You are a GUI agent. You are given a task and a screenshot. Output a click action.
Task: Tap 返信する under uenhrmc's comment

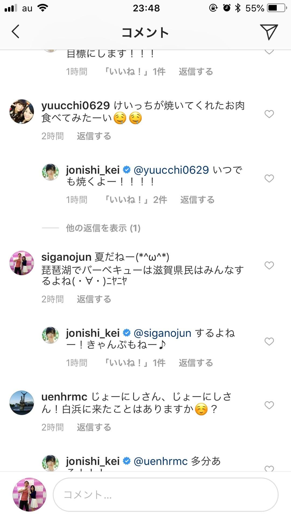point(94,427)
